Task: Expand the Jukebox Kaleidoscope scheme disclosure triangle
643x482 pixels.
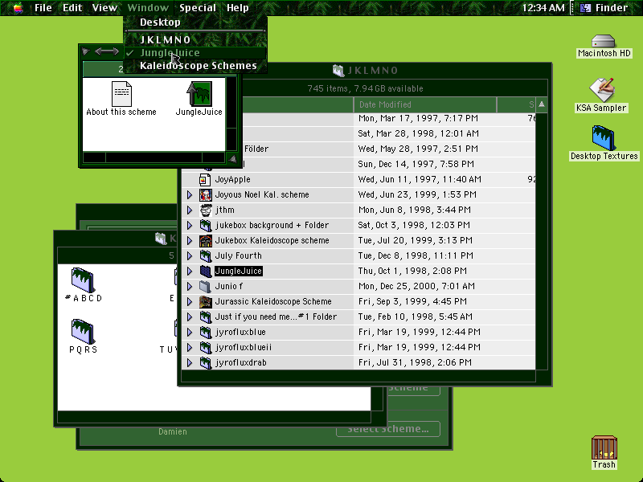Action: (x=190, y=240)
